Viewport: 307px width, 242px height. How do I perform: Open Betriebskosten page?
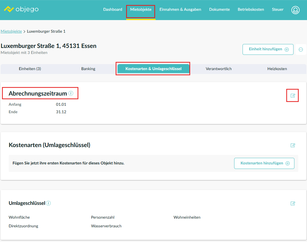(251, 10)
